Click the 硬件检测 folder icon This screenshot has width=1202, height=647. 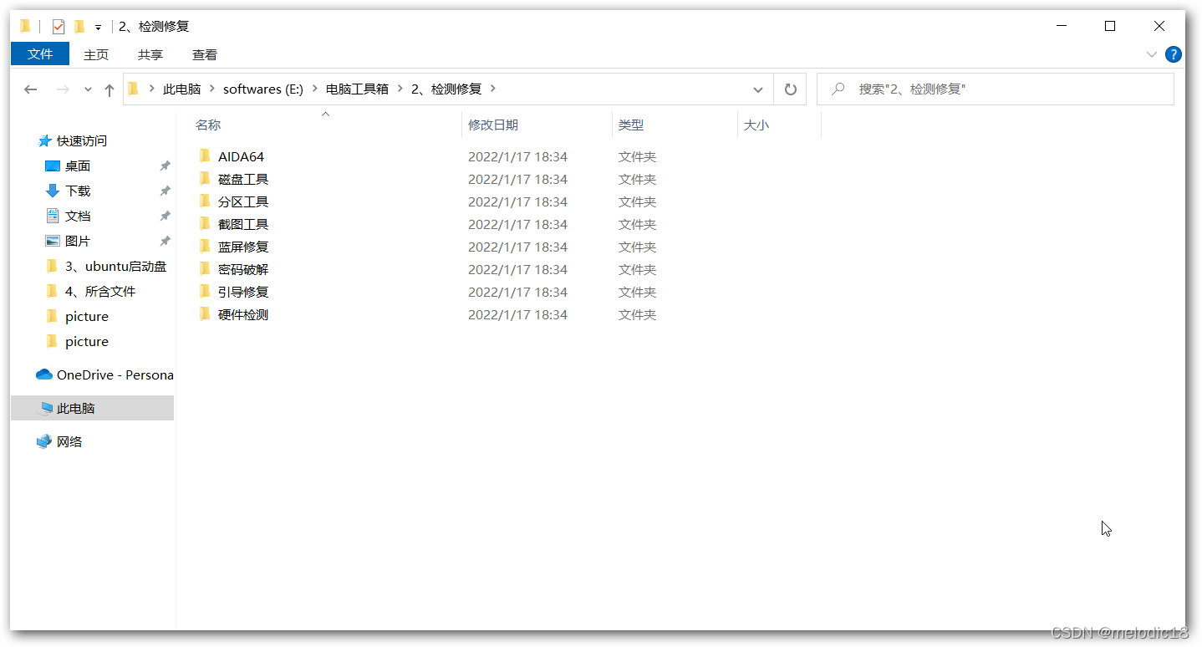pos(205,314)
